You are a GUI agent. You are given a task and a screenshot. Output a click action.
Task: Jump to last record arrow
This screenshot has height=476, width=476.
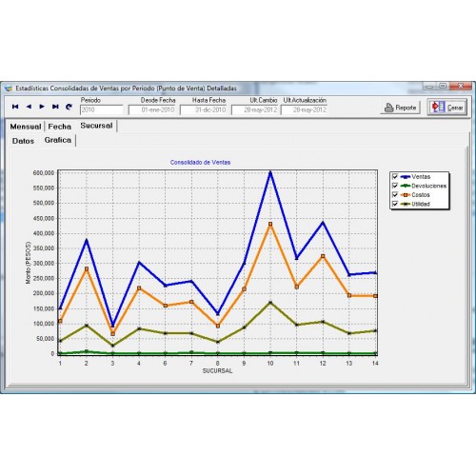[x=55, y=107]
